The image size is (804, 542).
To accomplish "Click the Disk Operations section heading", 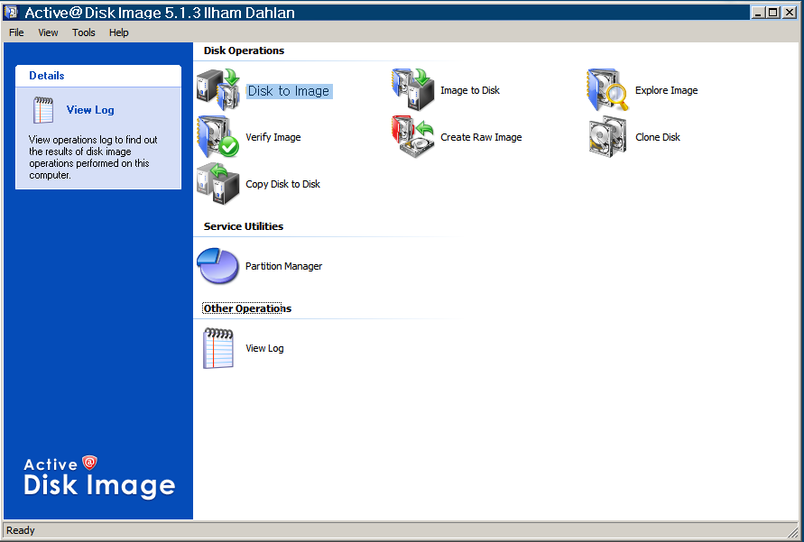I will point(244,51).
